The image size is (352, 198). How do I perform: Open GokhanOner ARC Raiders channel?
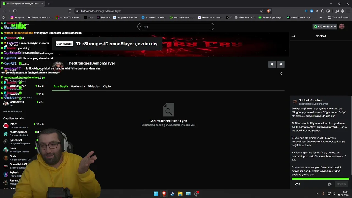23,87
